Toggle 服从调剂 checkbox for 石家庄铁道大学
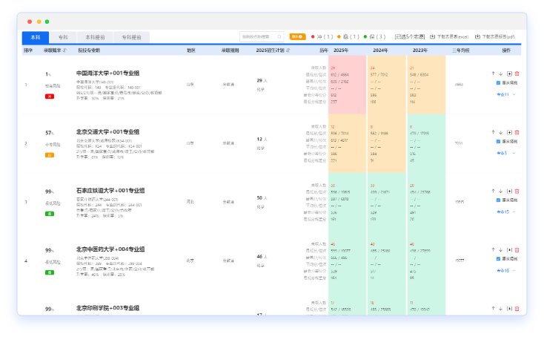The width and height of the screenshot is (544, 337). point(498,200)
